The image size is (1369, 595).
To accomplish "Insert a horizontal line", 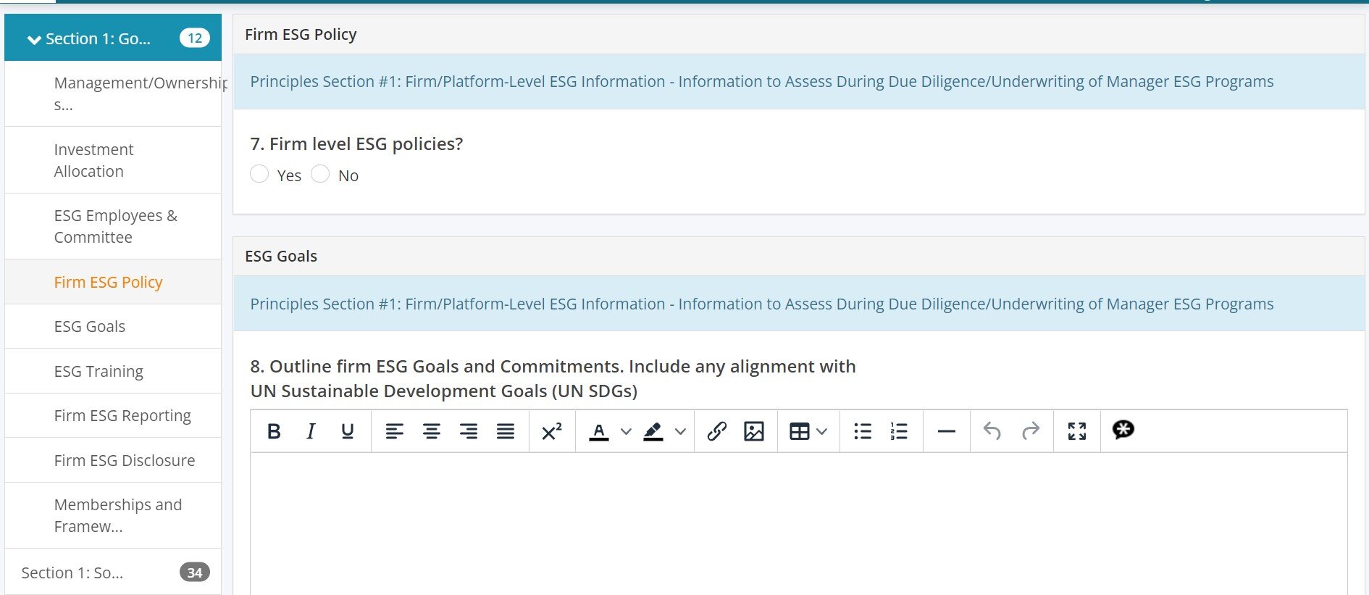I will pyautogui.click(x=946, y=431).
